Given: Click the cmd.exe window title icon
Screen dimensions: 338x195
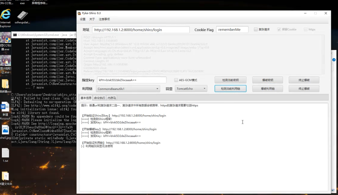Looking at the screenshot, I should click(x=15, y=35).
